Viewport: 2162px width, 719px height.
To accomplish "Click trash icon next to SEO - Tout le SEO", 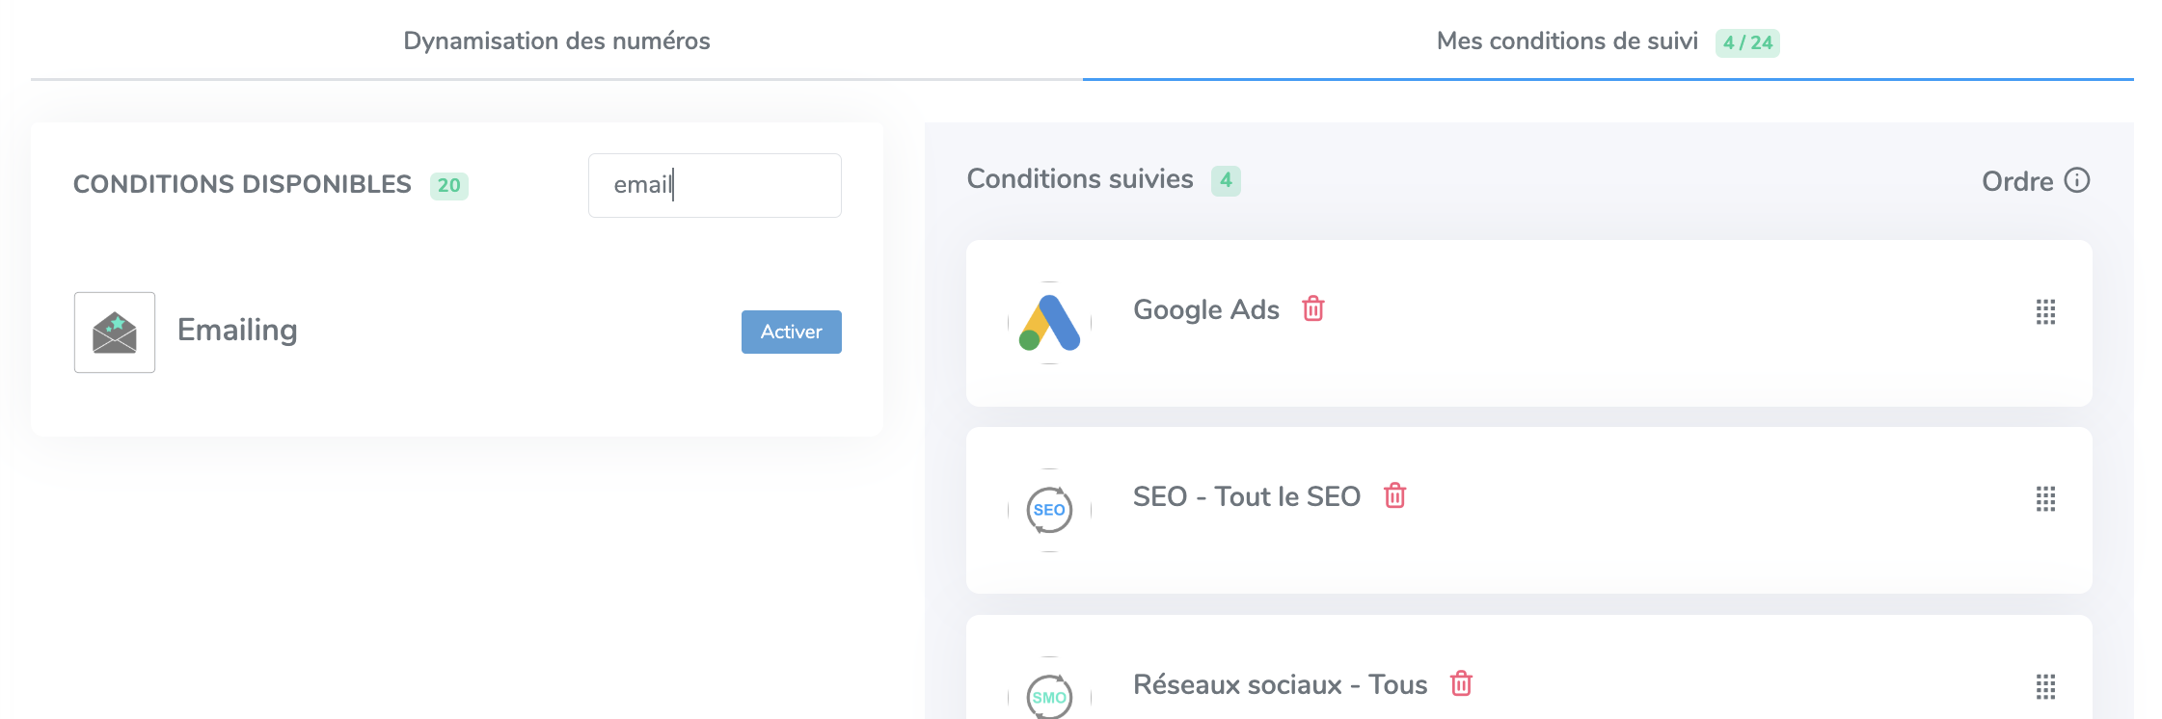I will (1394, 495).
